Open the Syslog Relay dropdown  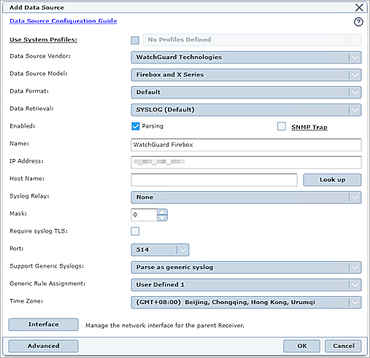246,198
